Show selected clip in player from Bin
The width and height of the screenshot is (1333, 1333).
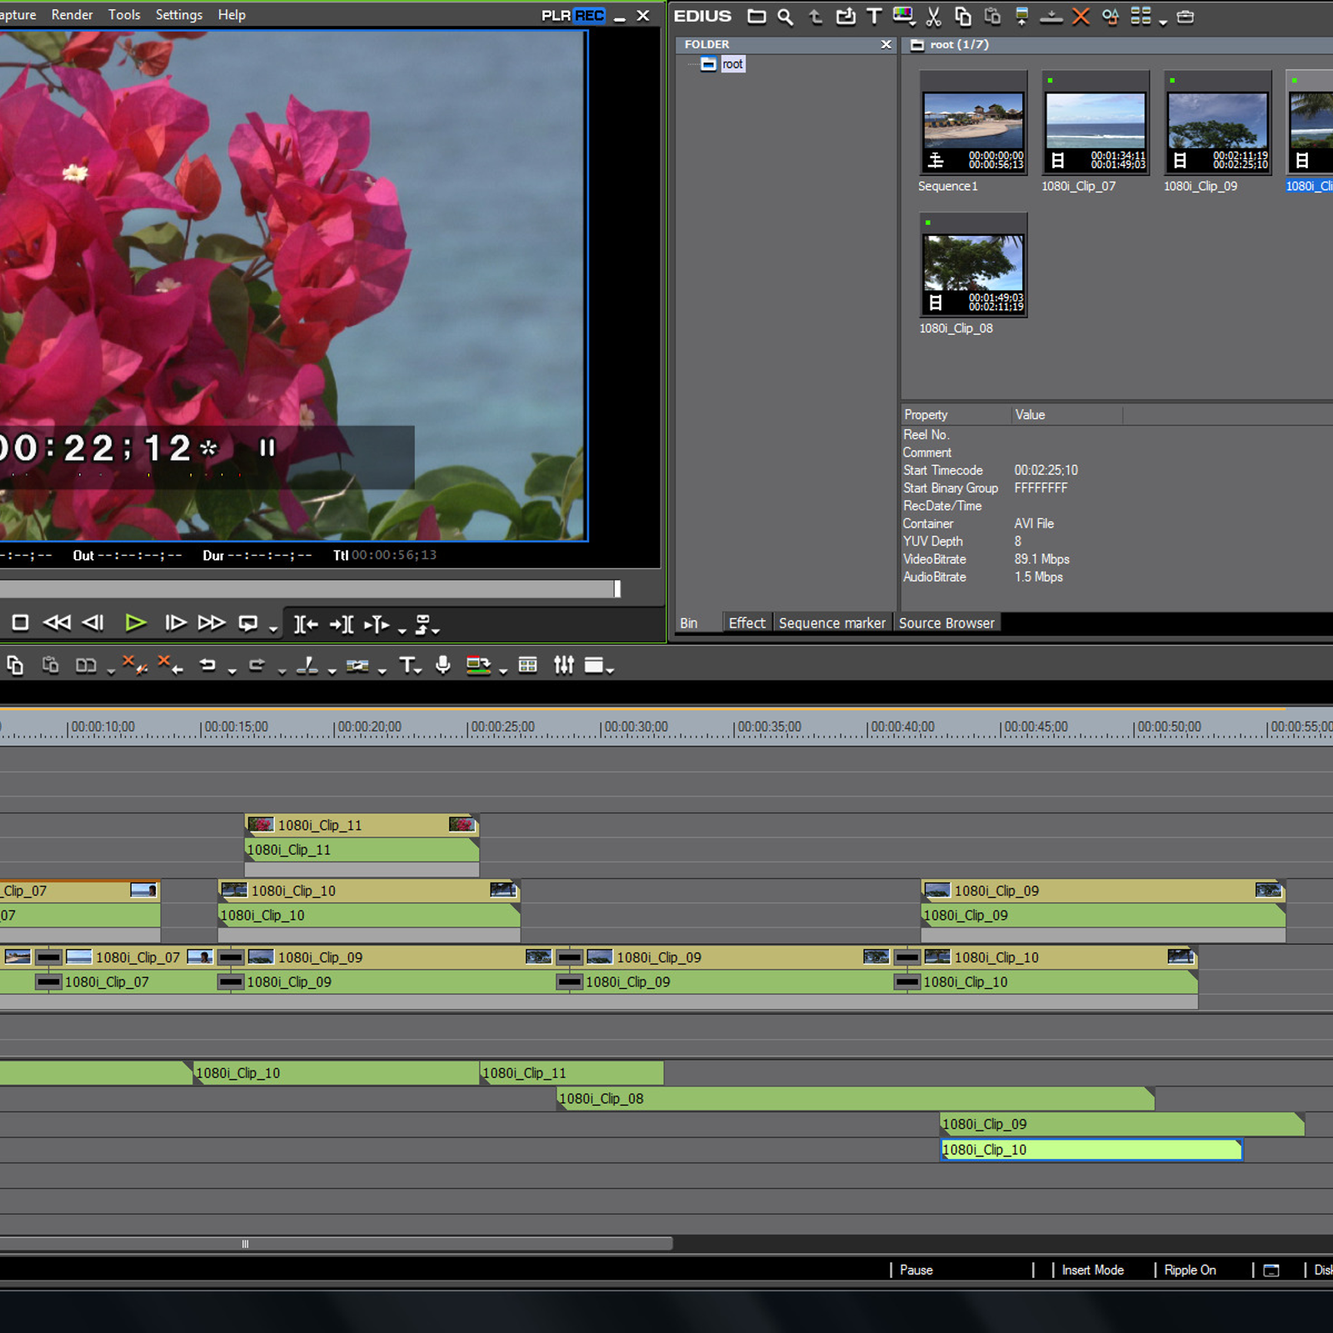pyautogui.click(x=1022, y=16)
